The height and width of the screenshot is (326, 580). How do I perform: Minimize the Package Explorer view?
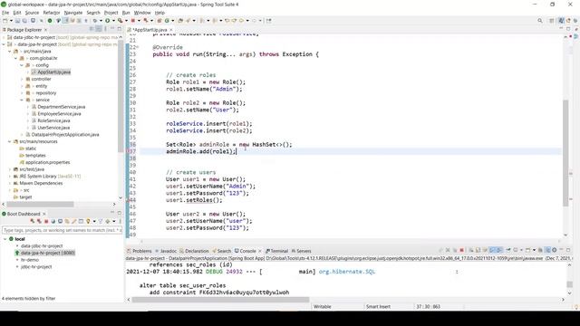click(112, 28)
